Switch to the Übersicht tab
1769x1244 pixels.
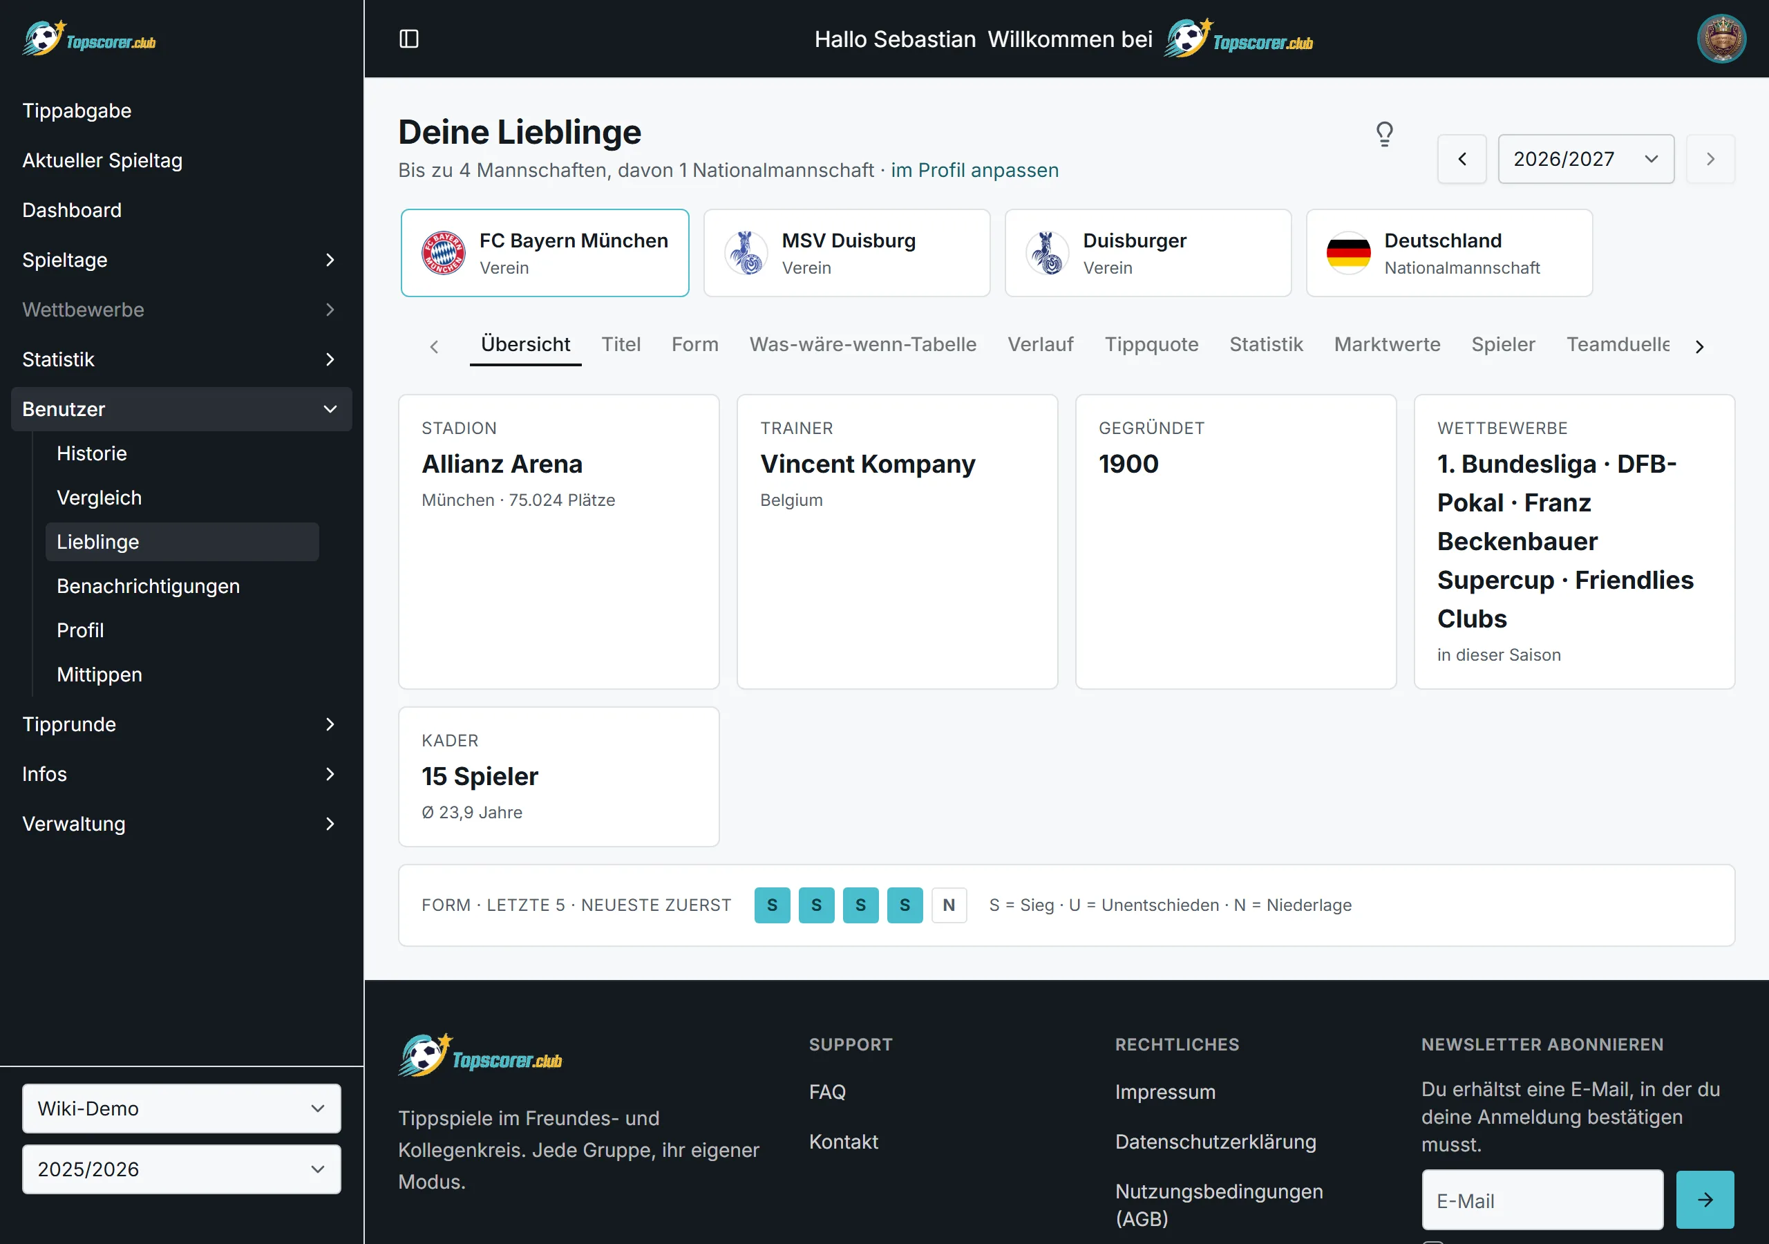click(525, 345)
